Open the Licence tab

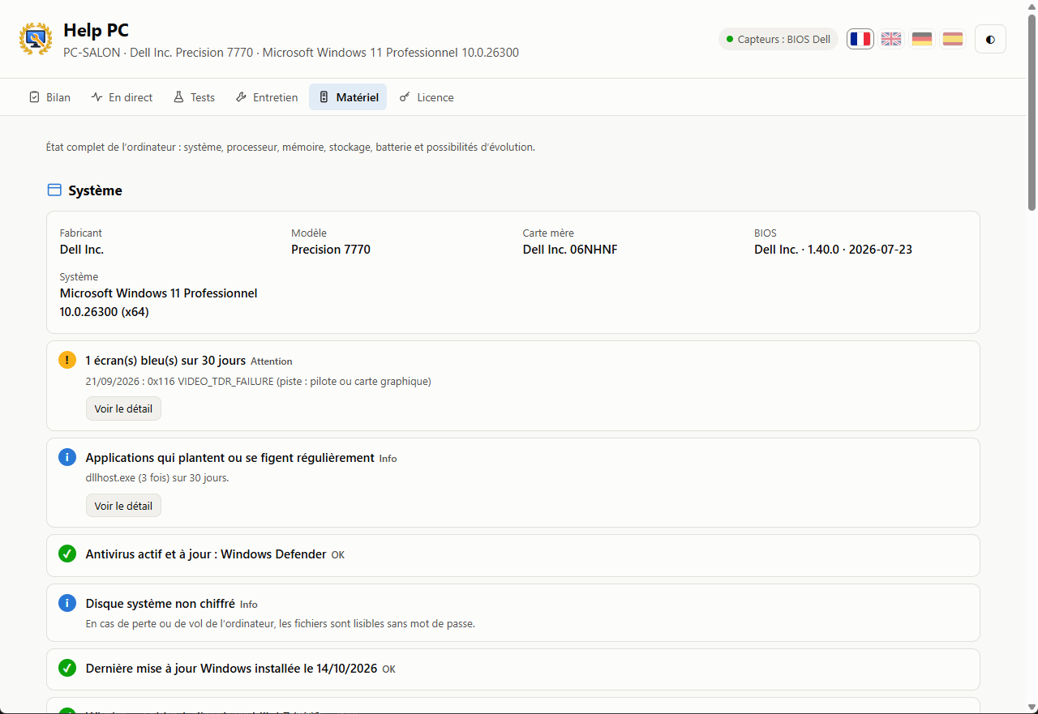click(427, 97)
